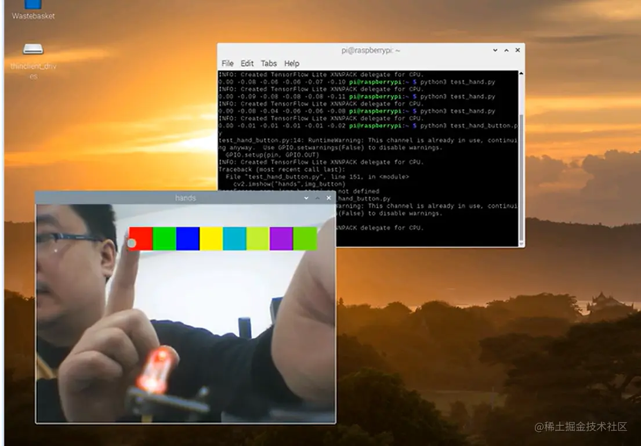Minimize the terminal window
This screenshot has height=446, width=641.
tap(495, 50)
